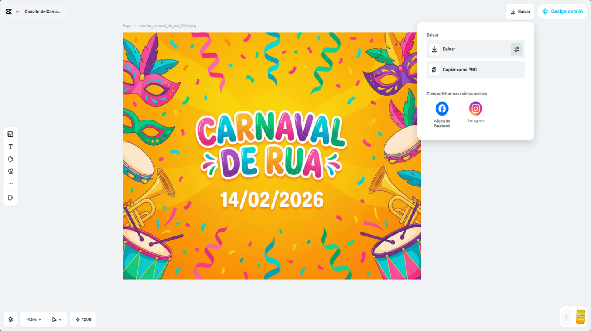Image resolution: width=591 pixels, height=331 pixels.
Task: Select the Text tool
Action: click(x=10, y=147)
